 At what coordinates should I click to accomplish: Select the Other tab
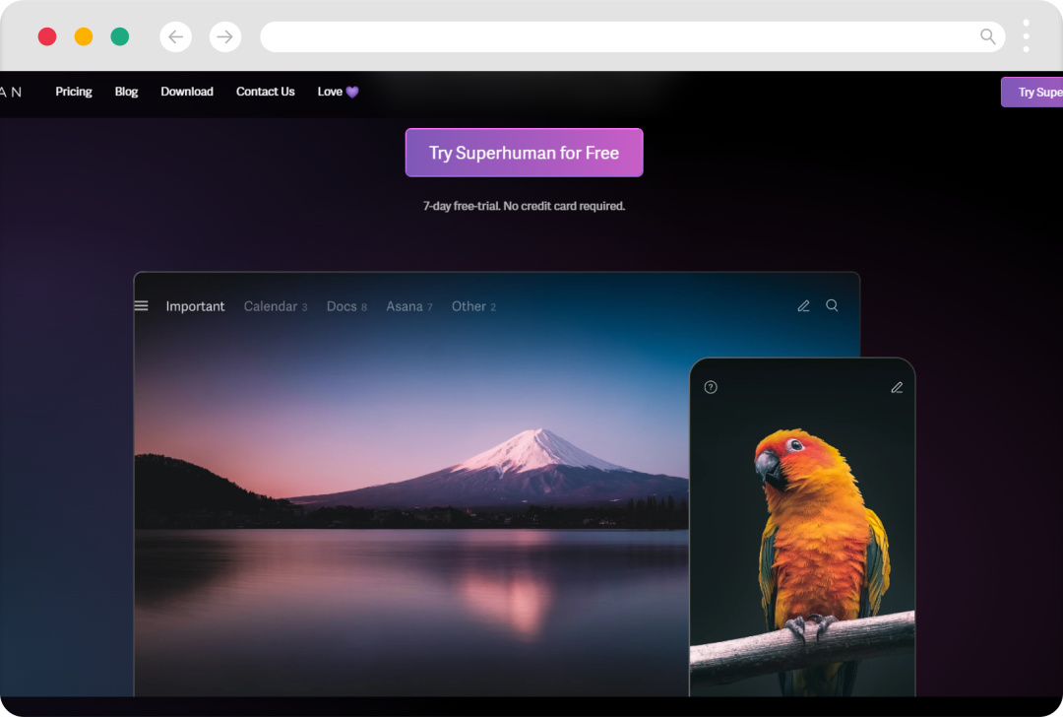pyautogui.click(x=473, y=306)
